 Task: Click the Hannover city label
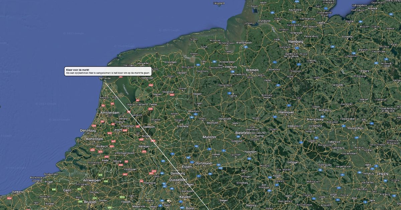click(x=286, y=112)
